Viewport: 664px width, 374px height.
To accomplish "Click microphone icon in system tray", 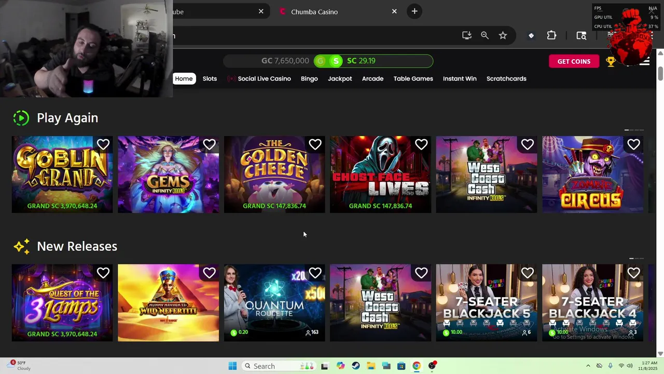I will (x=610, y=366).
